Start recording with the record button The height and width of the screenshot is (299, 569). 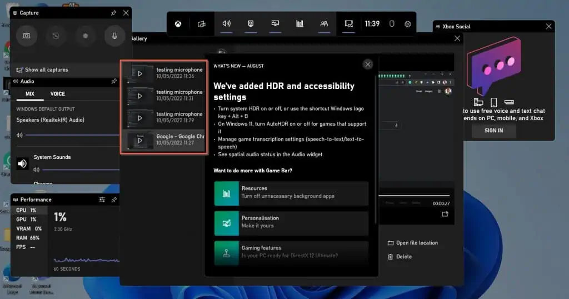pyautogui.click(x=86, y=36)
